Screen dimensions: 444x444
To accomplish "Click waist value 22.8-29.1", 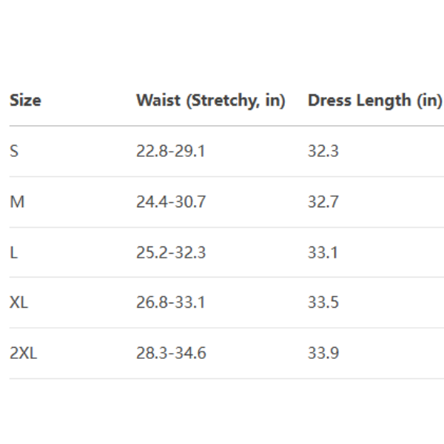I will tap(171, 152).
